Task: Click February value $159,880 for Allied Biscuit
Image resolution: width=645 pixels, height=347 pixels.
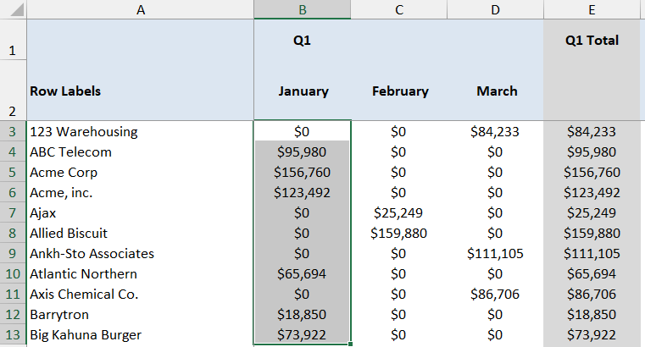Action: click(399, 234)
